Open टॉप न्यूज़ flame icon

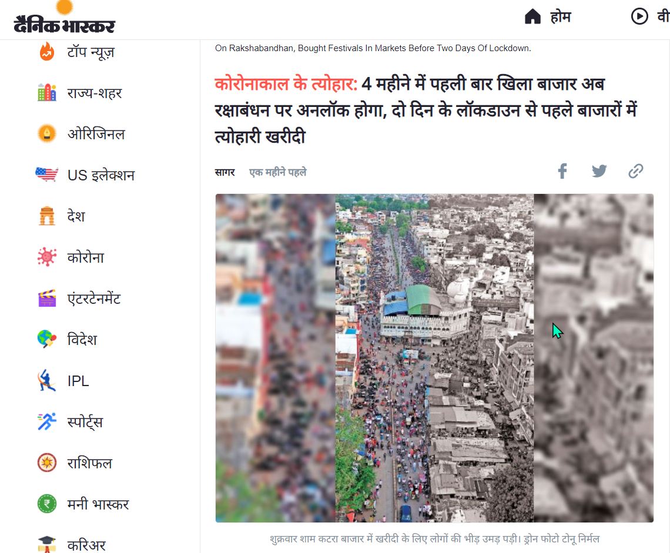(47, 52)
